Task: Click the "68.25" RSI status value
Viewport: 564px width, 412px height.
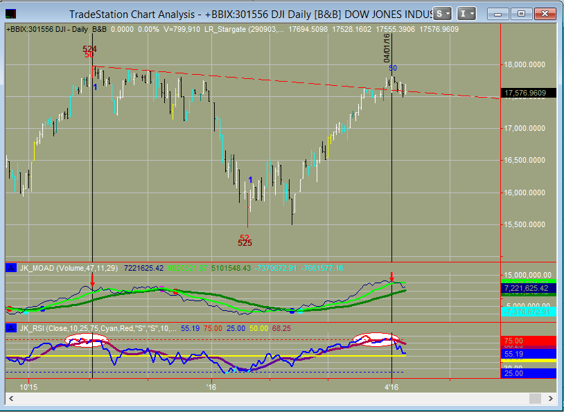Action: pyautogui.click(x=281, y=328)
